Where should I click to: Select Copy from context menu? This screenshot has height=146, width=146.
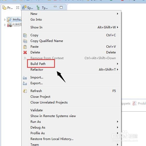[x=71, y=35]
